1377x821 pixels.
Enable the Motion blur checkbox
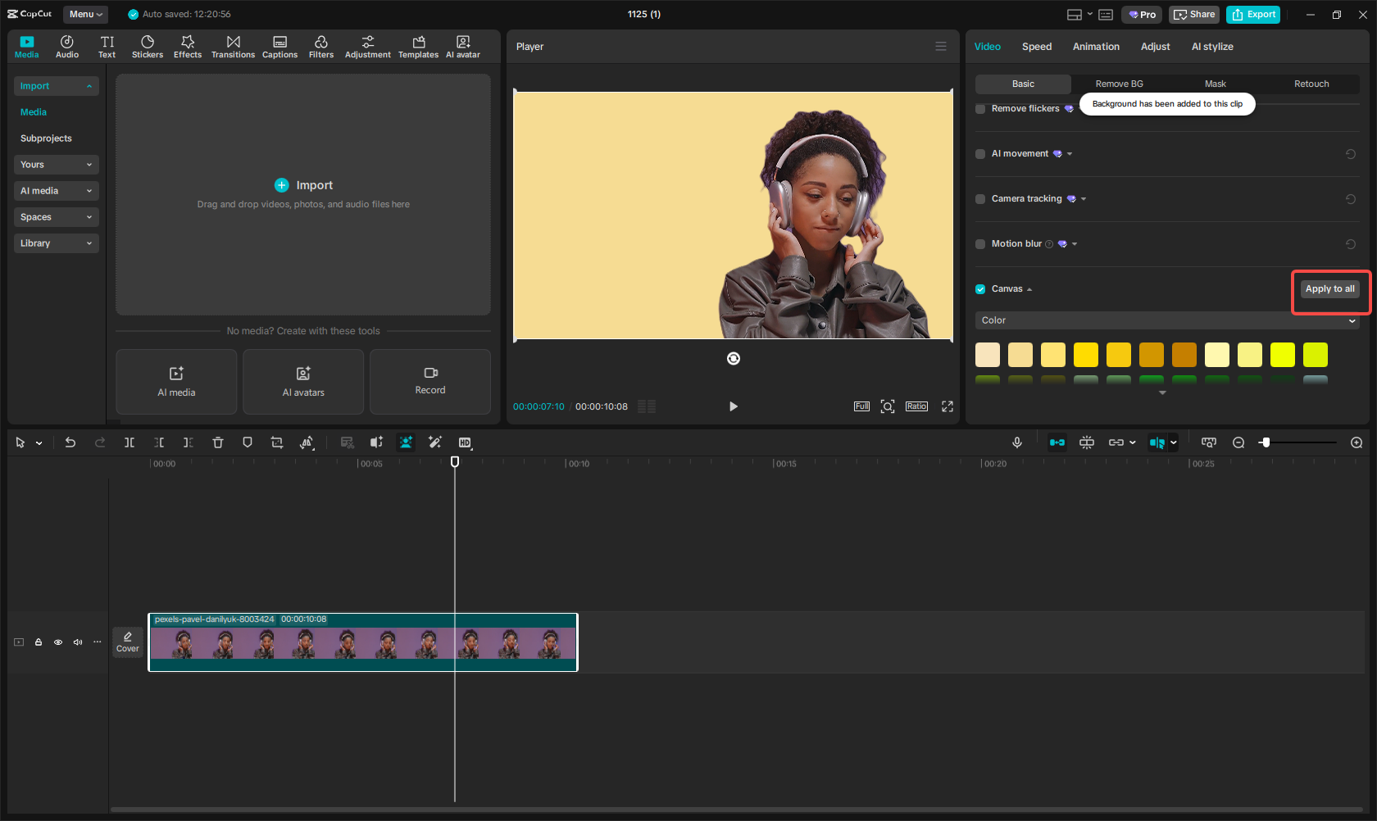click(980, 244)
